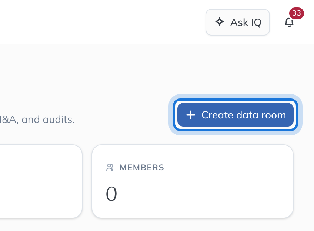Viewport: 314px width, 231px height.
Task: Select the MEMBERS card label
Action: 142,168
